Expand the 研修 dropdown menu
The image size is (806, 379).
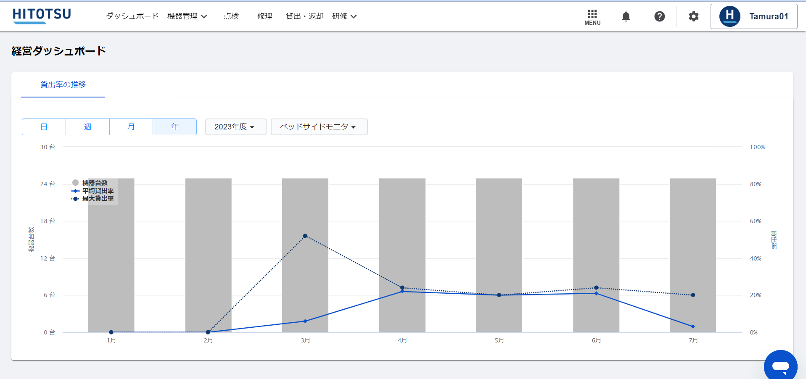[x=344, y=16]
